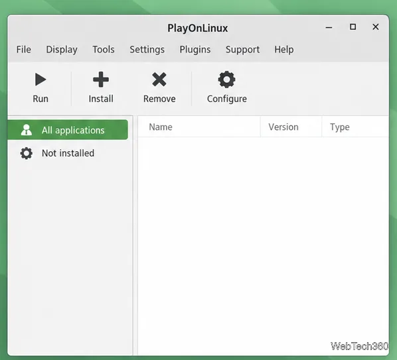Click the Remove X icon
Image resolution: width=397 pixels, height=360 pixels.
point(159,80)
